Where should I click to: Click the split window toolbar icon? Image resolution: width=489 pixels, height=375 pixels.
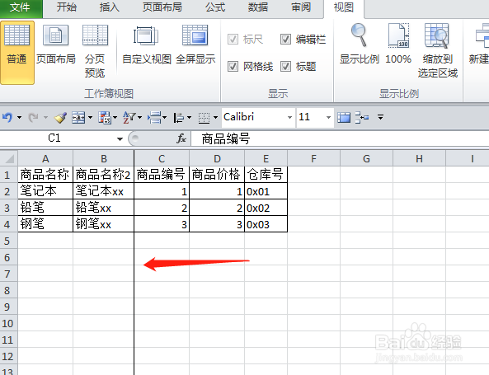pyautogui.click(x=362, y=118)
